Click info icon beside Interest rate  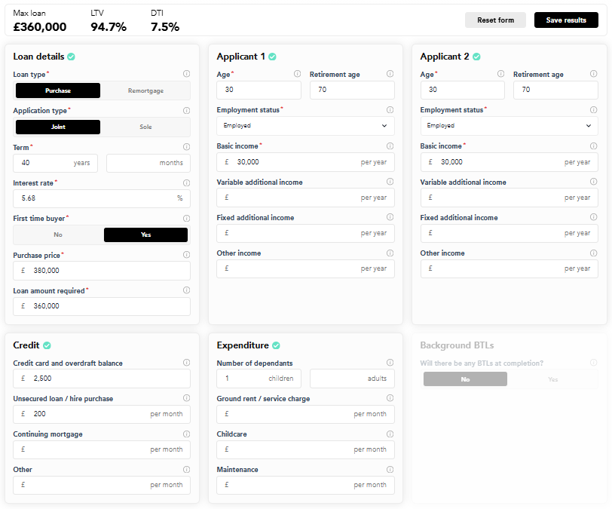186,182
